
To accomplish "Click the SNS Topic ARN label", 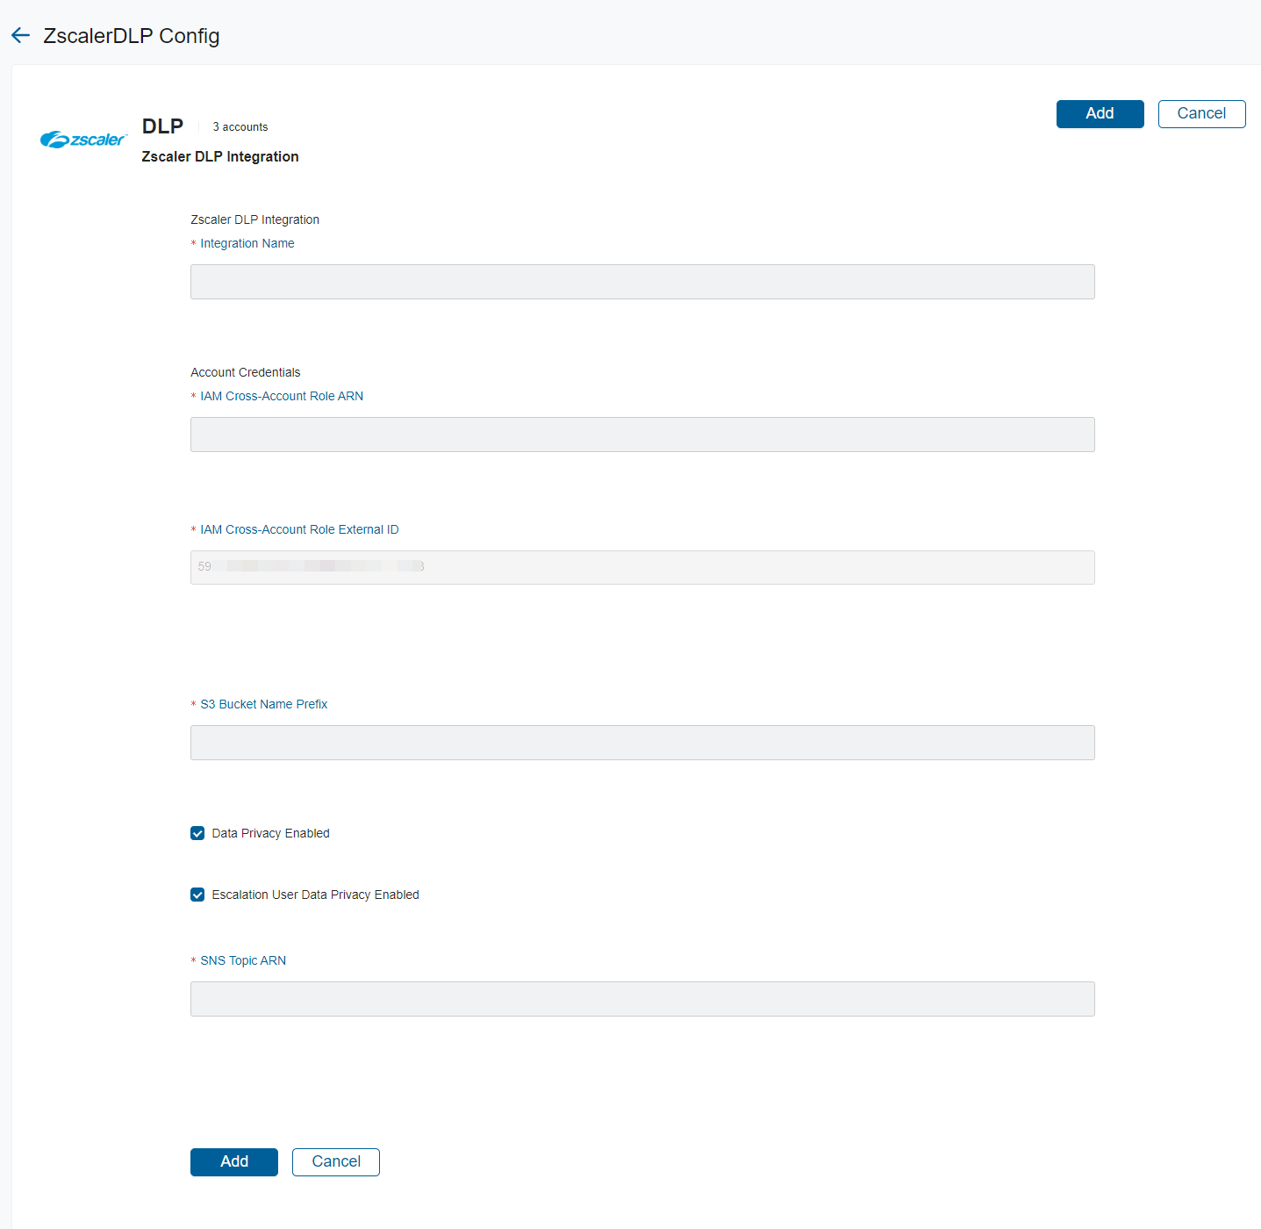I will tap(242, 960).
